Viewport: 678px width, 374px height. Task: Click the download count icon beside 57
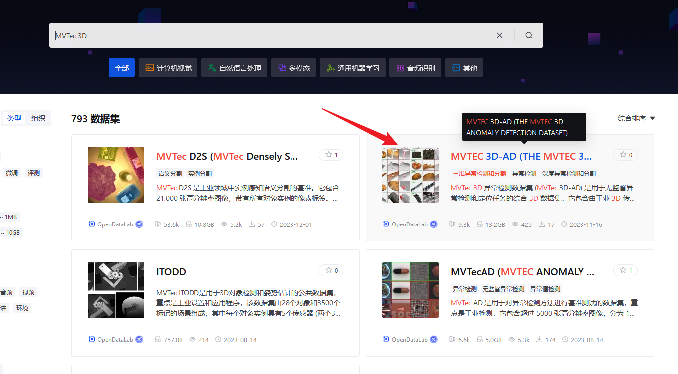(x=252, y=224)
